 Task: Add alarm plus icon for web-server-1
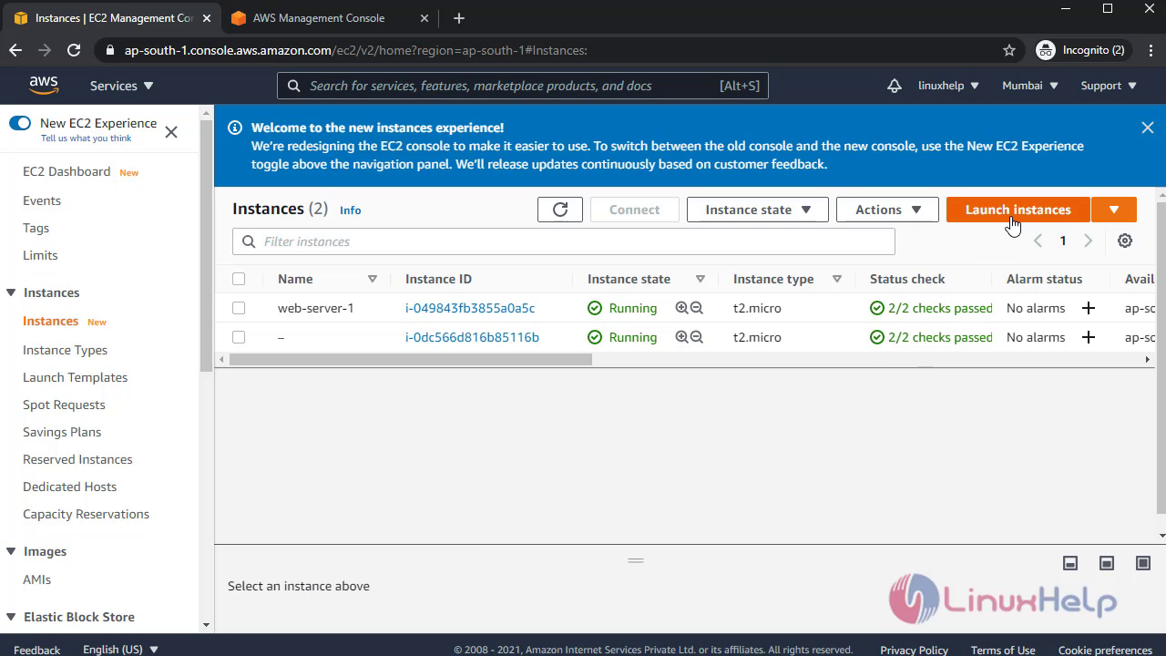tap(1088, 308)
